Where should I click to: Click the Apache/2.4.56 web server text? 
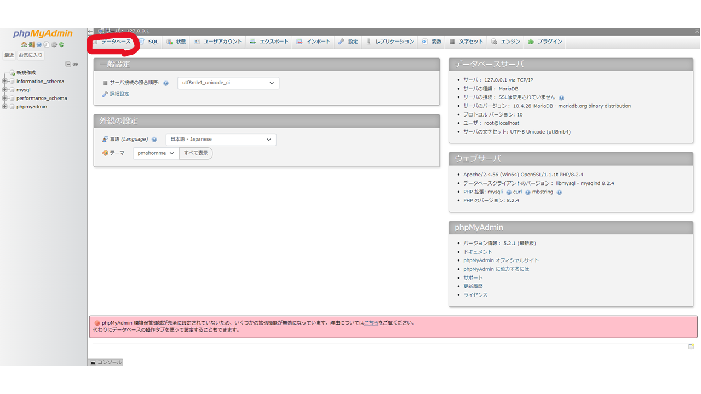pyautogui.click(x=523, y=175)
